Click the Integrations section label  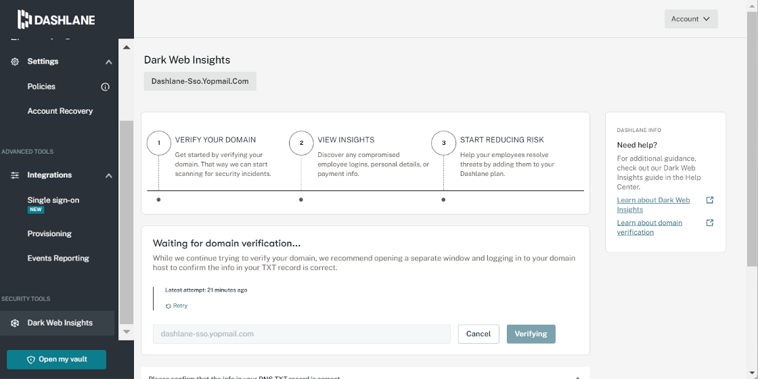point(49,175)
